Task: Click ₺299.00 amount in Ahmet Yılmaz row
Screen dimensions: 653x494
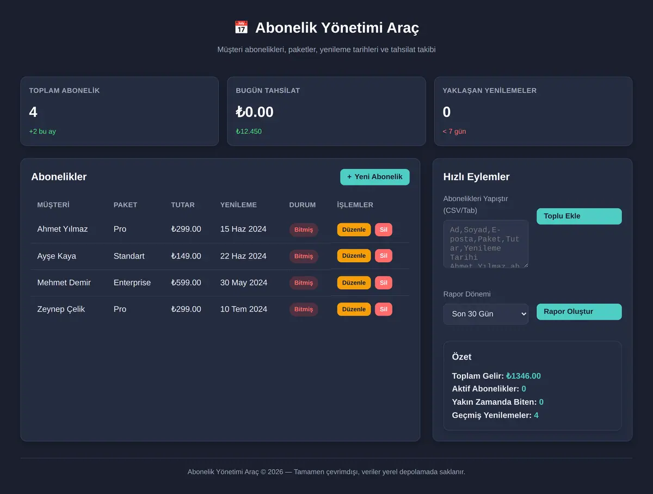Action: click(x=186, y=229)
